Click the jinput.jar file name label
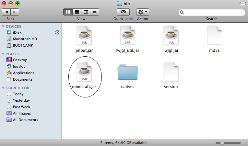Image resolution: width=248 pixels, height=146 pixels. click(84, 51)
